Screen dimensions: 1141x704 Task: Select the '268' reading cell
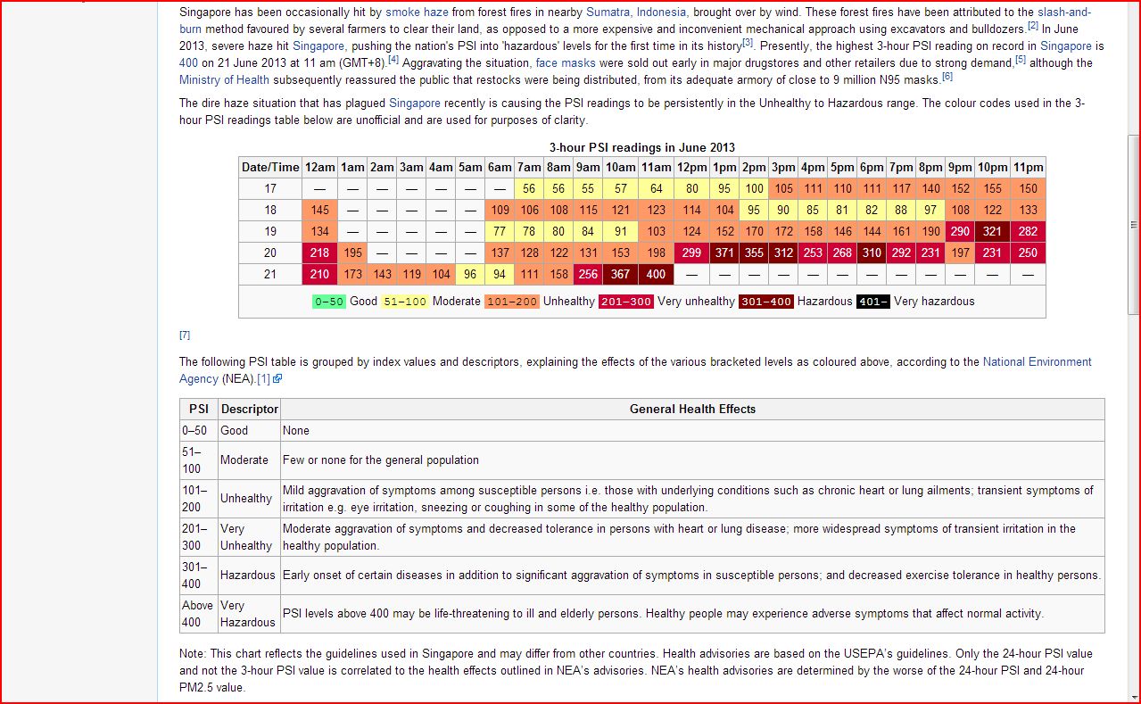842,253
